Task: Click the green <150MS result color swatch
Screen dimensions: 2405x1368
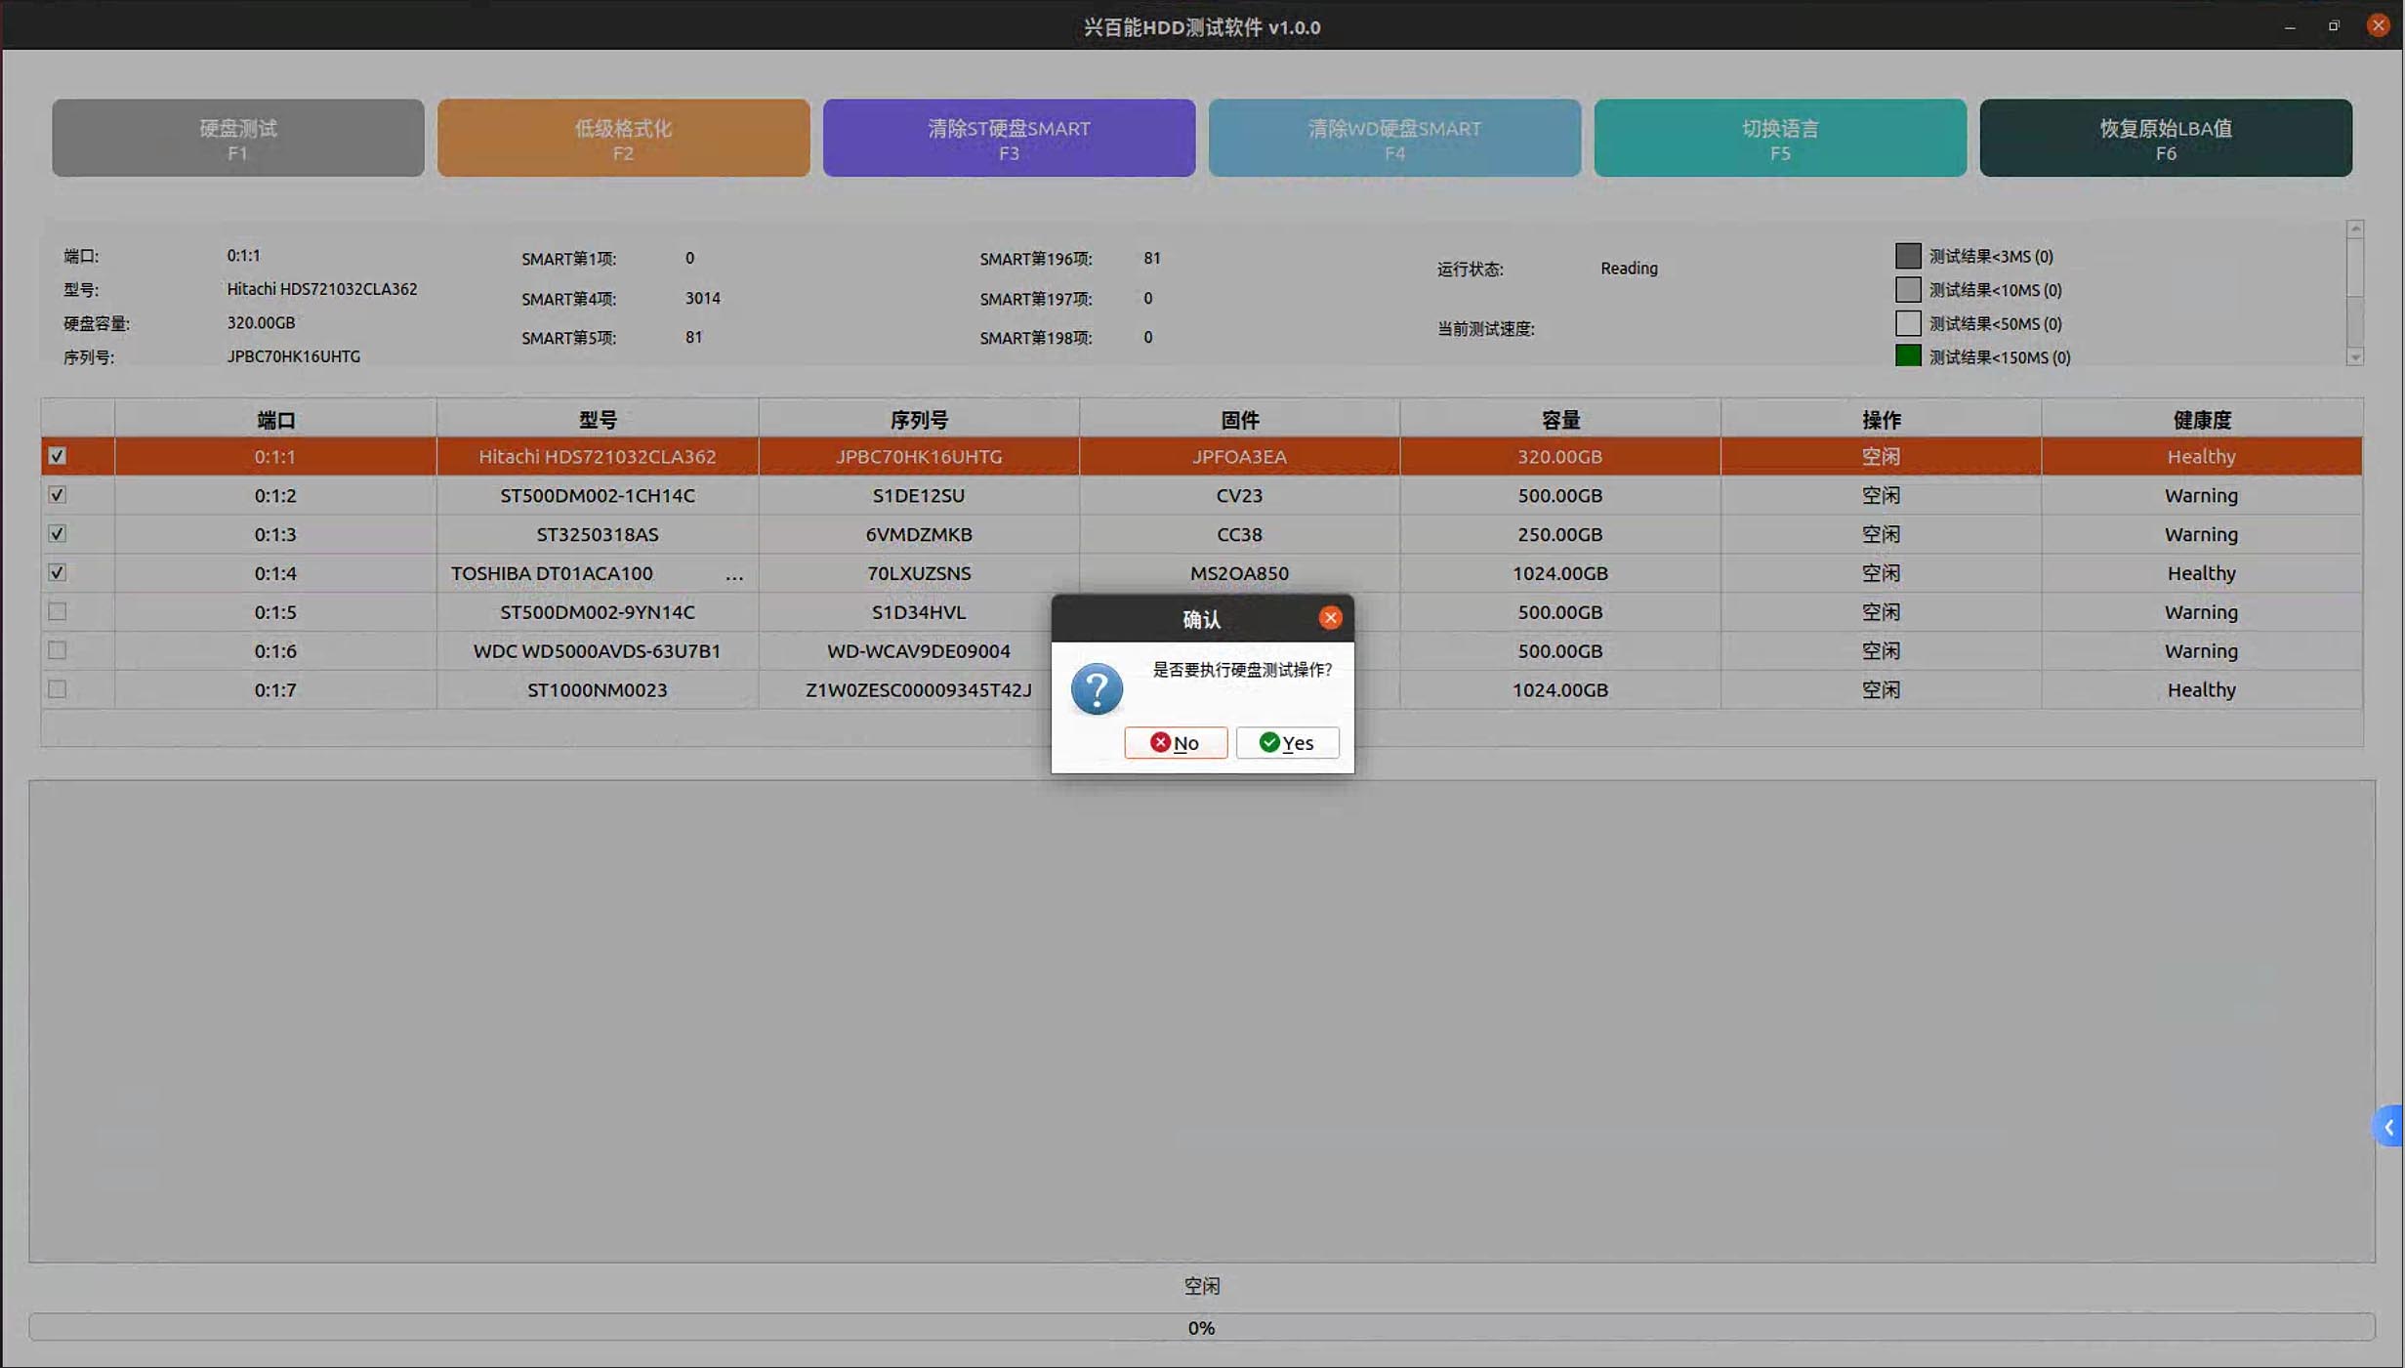Action: click(1907, 356)
